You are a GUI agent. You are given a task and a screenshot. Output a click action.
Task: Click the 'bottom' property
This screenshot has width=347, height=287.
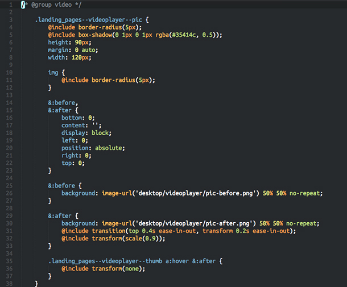pos(72,118)
